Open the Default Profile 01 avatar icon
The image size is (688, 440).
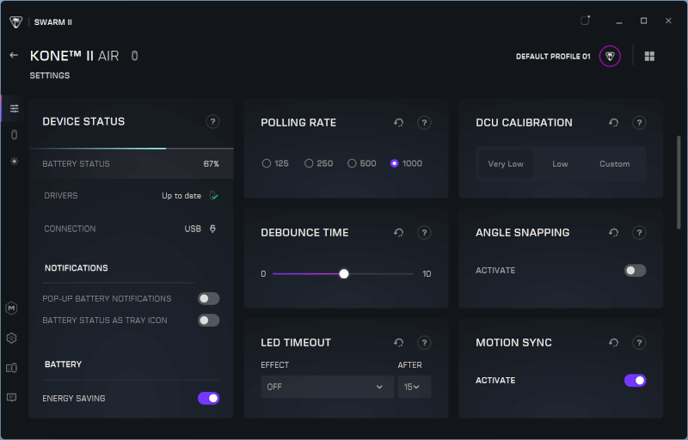point(610,56)
